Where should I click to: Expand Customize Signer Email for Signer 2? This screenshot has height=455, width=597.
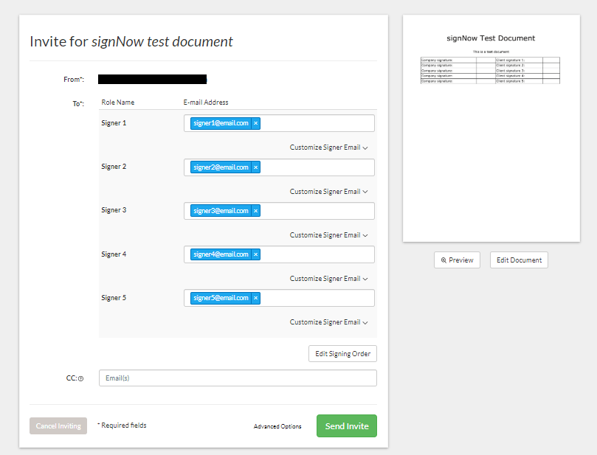[328, 192]
